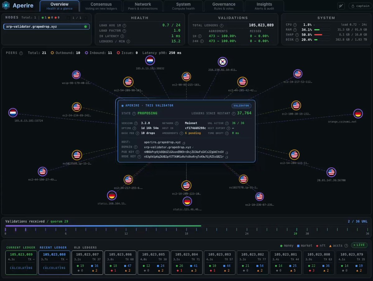The image size is (373, 281).
Task: Copy the PUB KEY value
Action: point(227,152)
